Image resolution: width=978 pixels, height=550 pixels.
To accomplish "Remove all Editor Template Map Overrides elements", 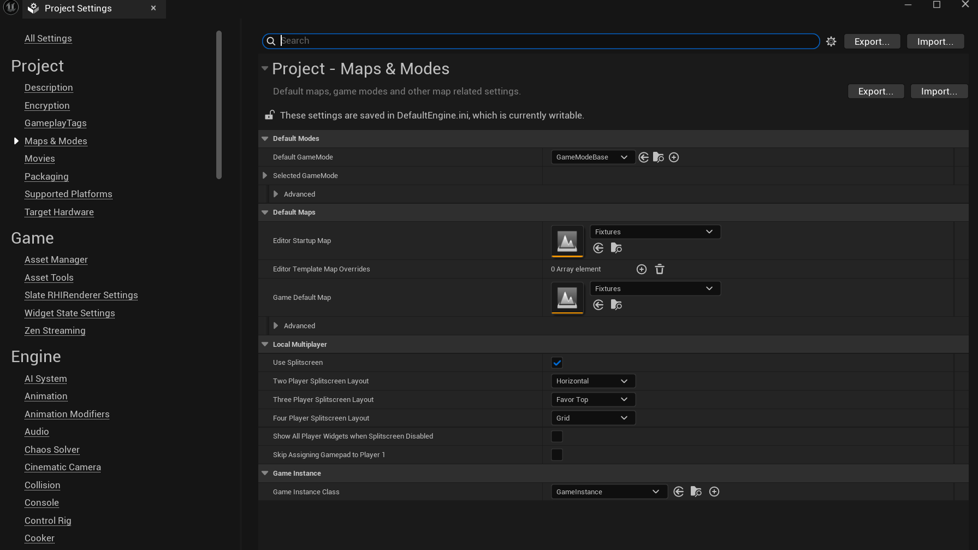I will pos(660,269).
